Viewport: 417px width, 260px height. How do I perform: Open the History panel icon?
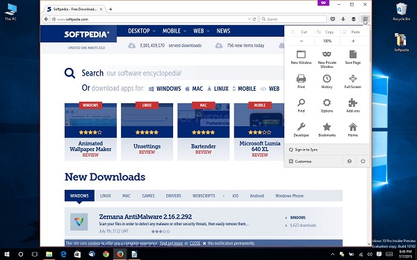pos(327,78)
